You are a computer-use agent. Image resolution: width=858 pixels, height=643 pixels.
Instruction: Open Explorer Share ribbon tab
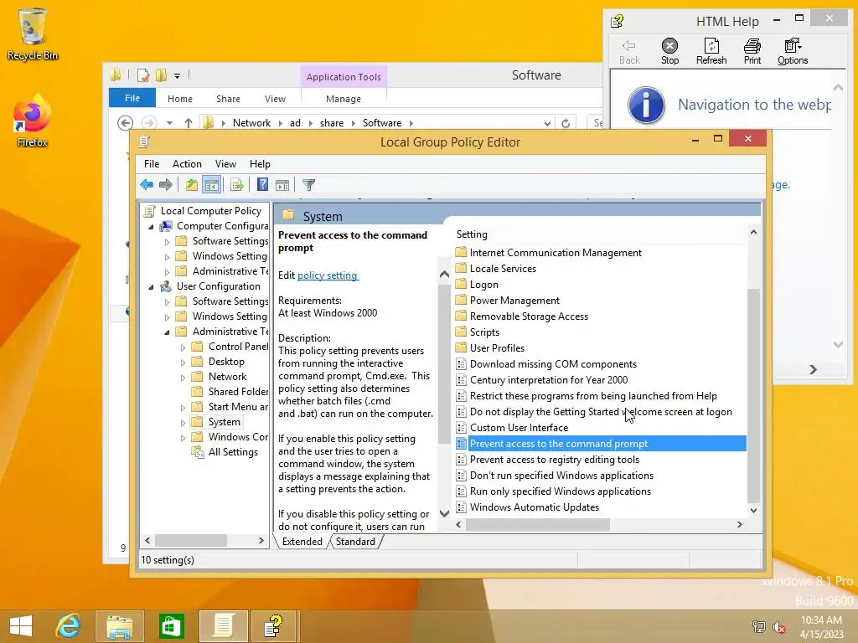tap(228, 99)
